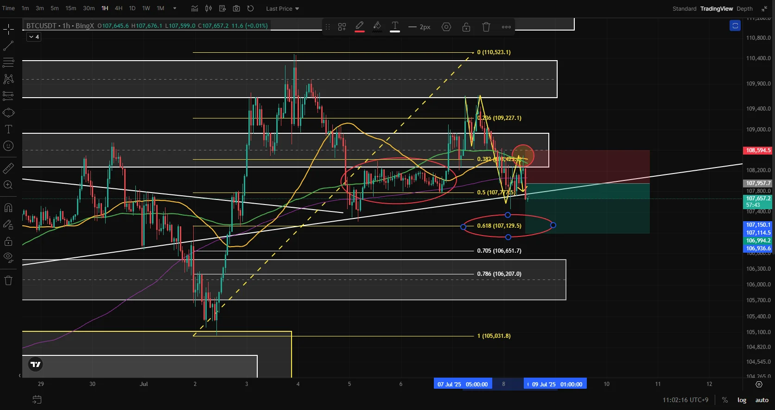Image resolution: width=775 pixels, height=410 pixels.
Task: Switch to the Standard chart mode
Action: click(685, 8)
